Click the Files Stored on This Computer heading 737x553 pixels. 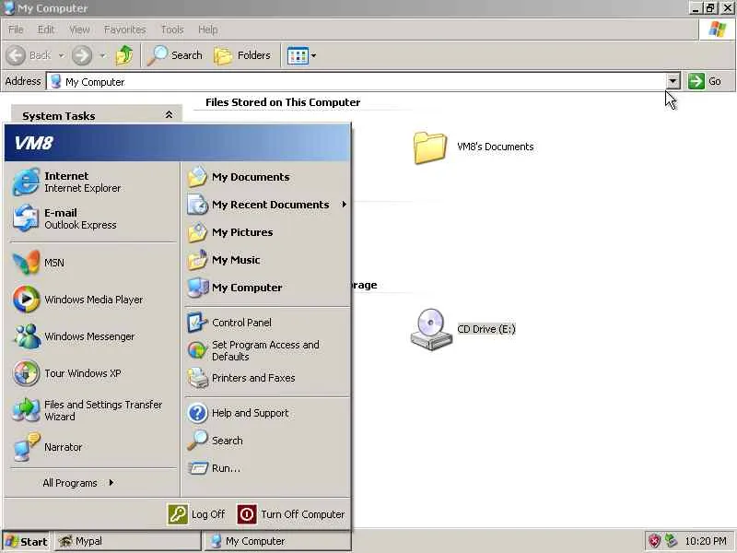click(283, 102)
